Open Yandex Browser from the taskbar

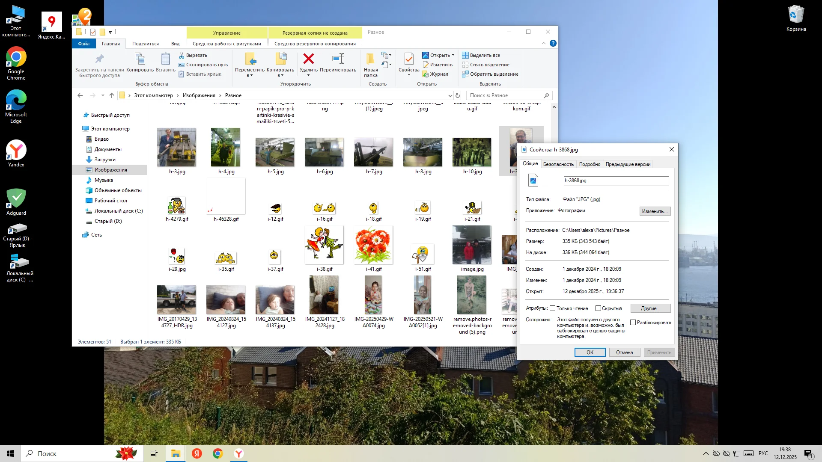[239, 453]
